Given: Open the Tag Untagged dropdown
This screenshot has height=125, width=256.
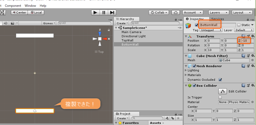Looking at the screenshot, I should click(x=211, y=30).
